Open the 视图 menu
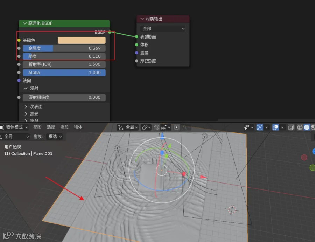The height and width of the screenshot is (242, 315). [37, 127]
